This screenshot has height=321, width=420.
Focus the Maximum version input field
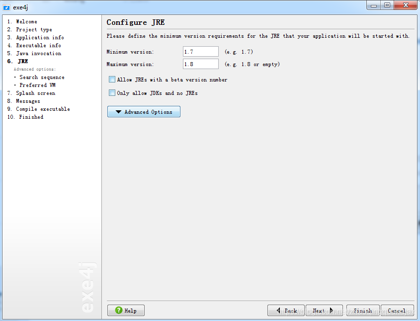coord(201,64)
